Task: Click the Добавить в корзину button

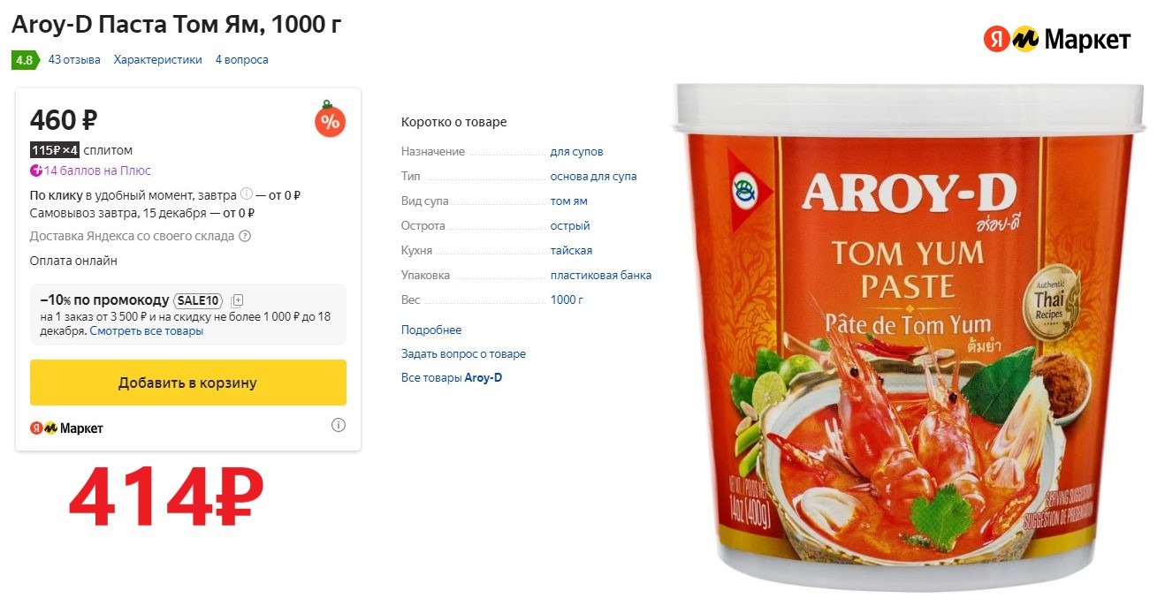Action: point(187,383)
